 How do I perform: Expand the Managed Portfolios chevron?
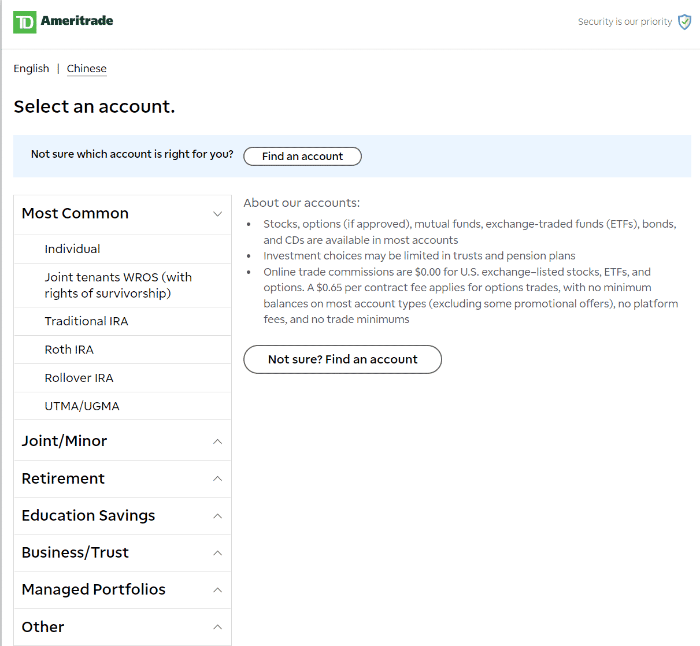click(217, 590)
